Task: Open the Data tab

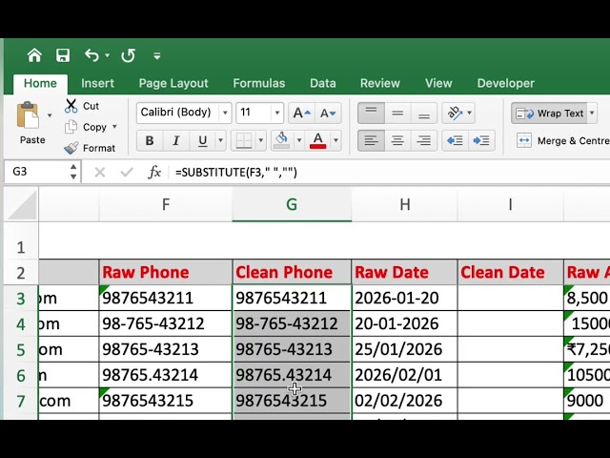Action: (323, 83)
